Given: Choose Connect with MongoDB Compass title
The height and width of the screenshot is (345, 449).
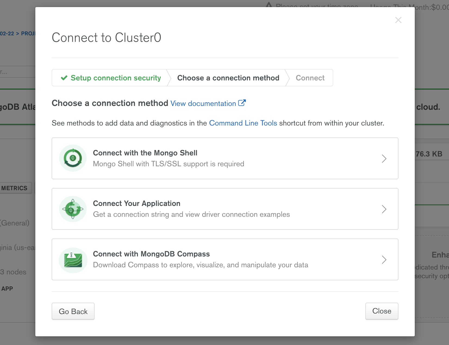Looking at the screenshot, I should click(x=151, y=254).
